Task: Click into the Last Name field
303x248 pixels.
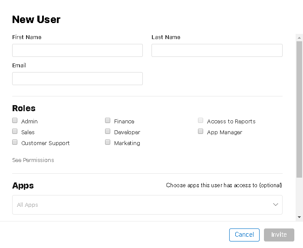Action: click(x=217, y=50)
